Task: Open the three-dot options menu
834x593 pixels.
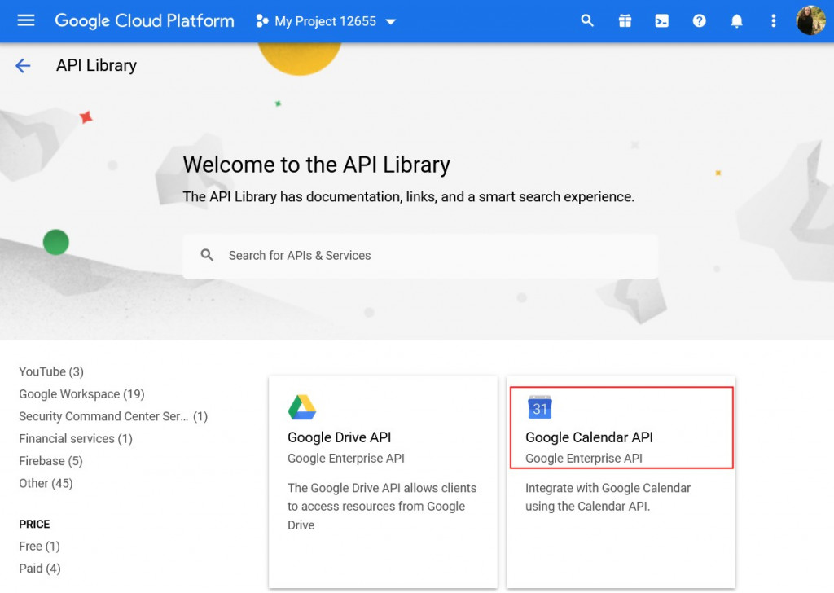Action: click(773, 20)
